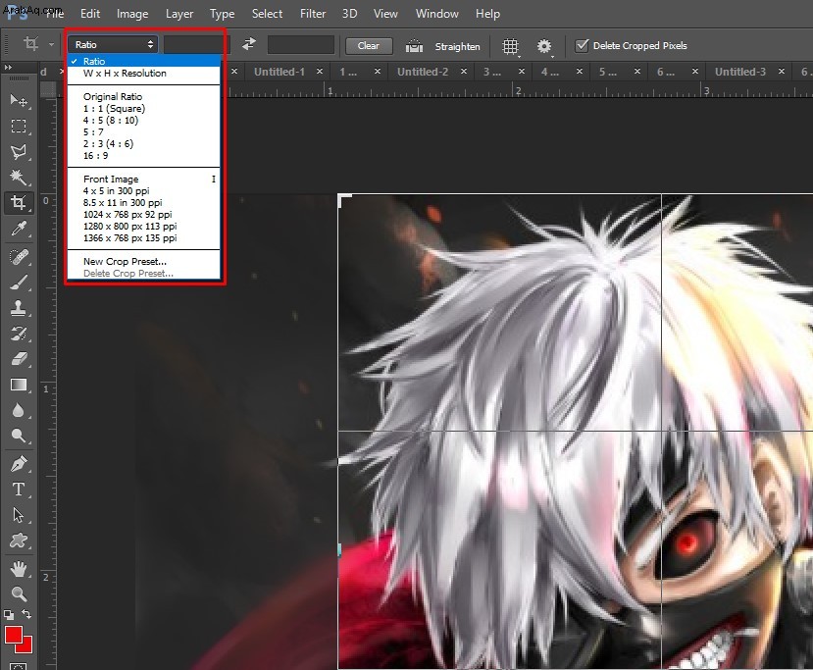Switch foreground and background colors
The width and height of the screenshot is (813, 670).
[x=26, y=614]
